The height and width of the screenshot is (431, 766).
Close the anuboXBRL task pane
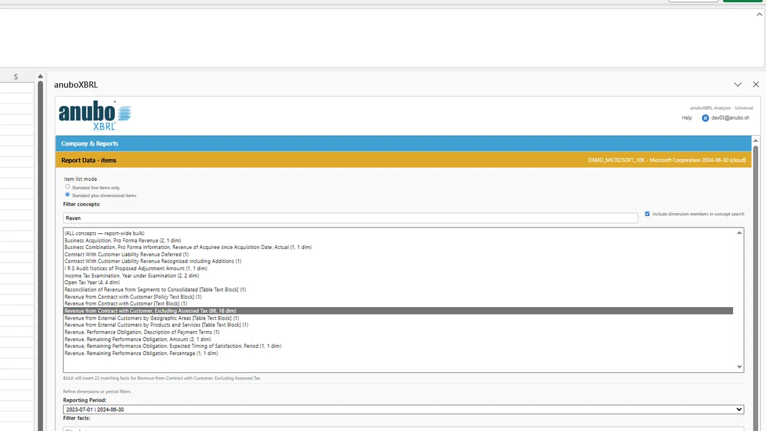pos(756,84)
